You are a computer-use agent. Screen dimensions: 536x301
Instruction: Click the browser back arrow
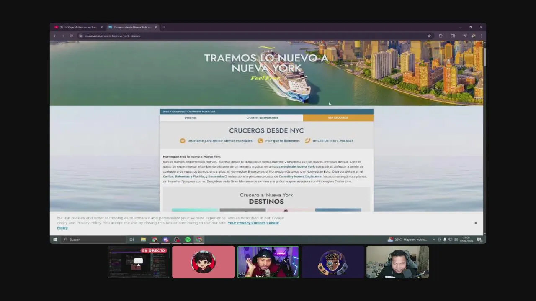tap(55, 36)
